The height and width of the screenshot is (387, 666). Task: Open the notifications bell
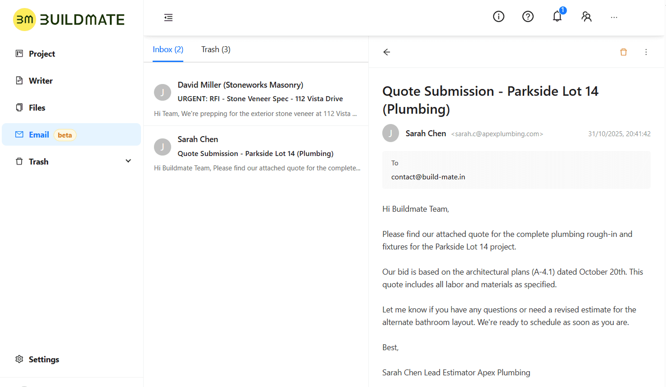coord(557,16)
